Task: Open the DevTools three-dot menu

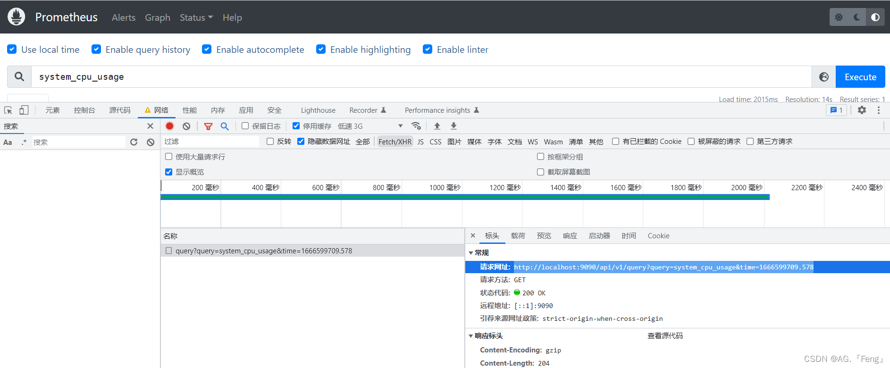Action: (878, 110)
